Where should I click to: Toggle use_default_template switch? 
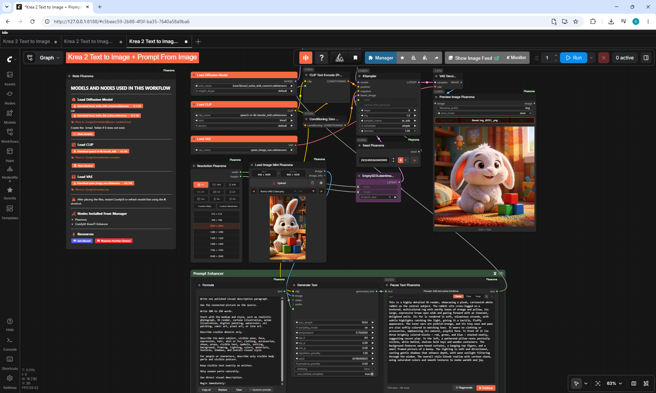click(x=372, y=374)
